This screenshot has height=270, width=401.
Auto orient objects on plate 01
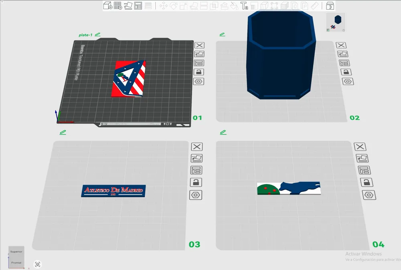click(199, 54)
